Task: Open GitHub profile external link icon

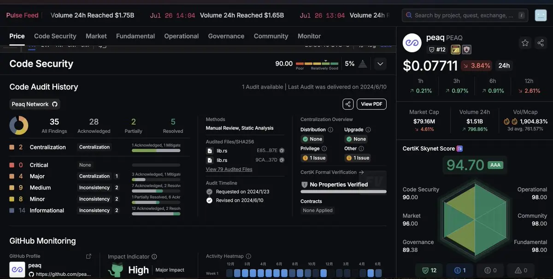Action: tap(88, 256)
